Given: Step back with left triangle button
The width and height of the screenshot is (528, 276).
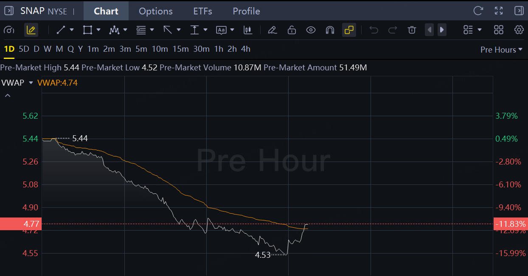Looking at the screenshot, I should tap(430, 30).
